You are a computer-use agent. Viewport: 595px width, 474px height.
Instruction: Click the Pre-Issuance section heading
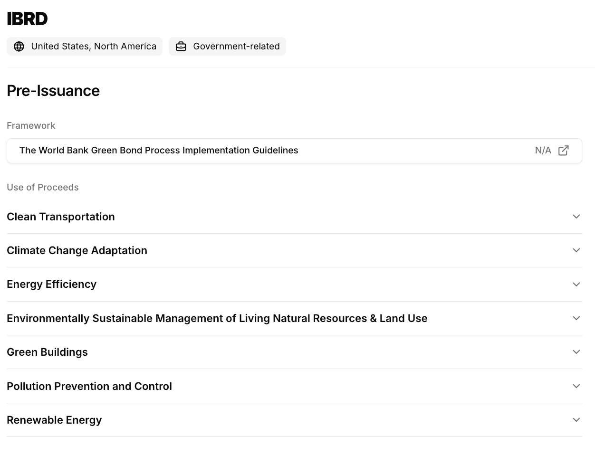pos(53,91)
